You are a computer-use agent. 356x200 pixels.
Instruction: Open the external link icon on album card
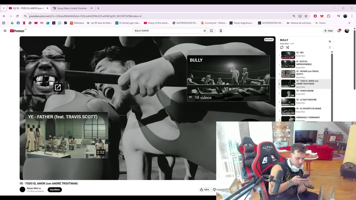[x=58, y=87]
